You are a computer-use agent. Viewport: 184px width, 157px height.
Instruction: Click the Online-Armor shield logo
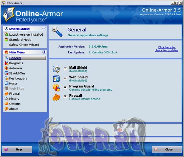9,15
